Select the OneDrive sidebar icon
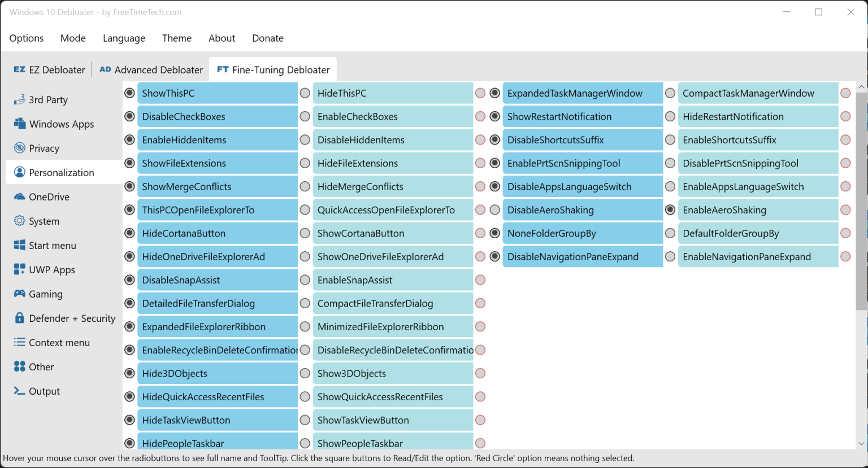Viewport: 868px width, 468px height. 20,196
